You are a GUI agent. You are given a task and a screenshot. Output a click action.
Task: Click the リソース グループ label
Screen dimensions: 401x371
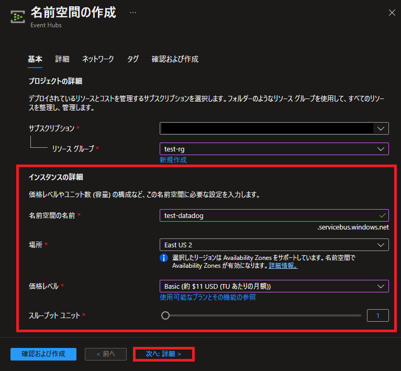[x=73, y=149]
